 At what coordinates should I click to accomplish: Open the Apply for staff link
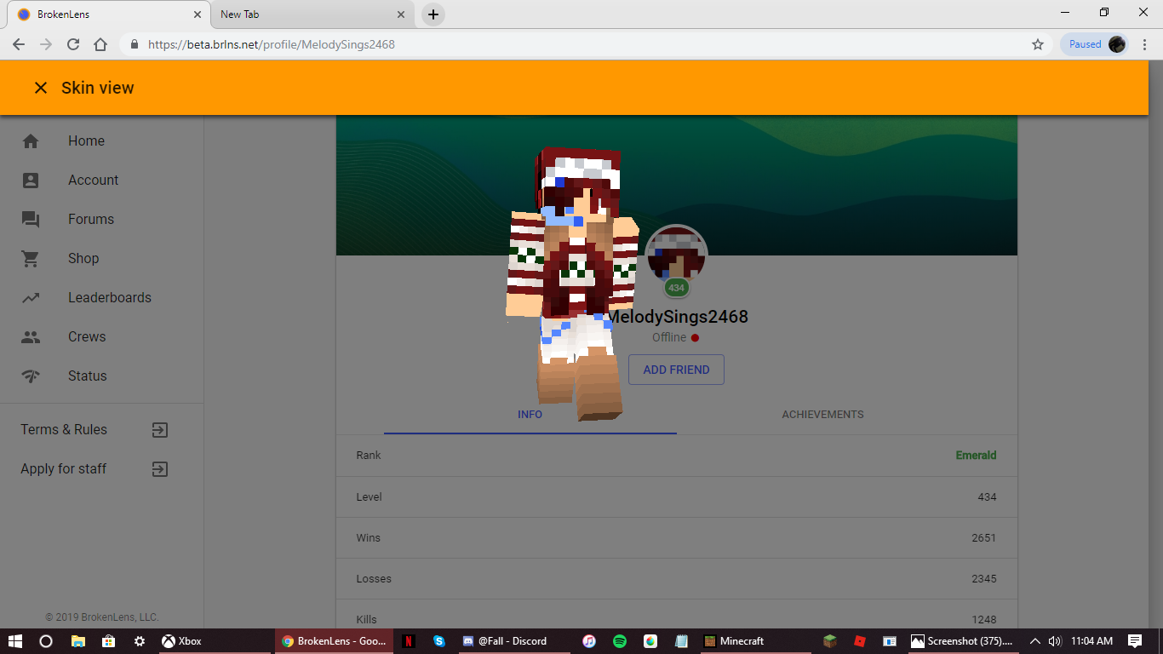[x=64, y=469]
